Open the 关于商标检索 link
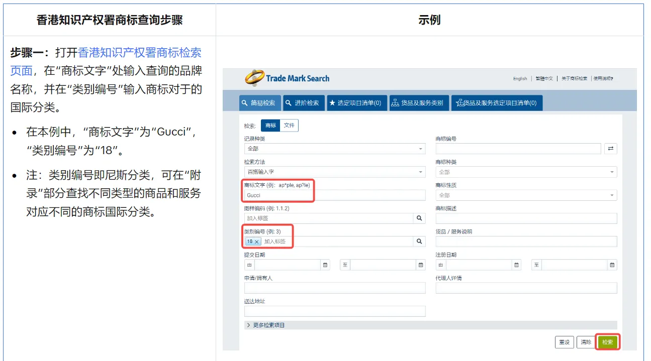The image size is (651, 361). (x=574, y=78)
